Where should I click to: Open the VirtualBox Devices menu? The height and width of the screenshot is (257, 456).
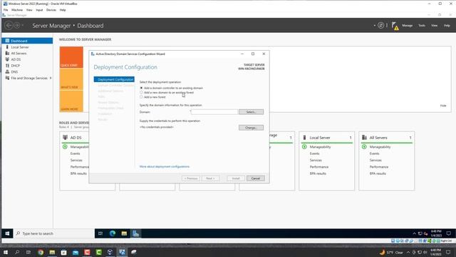pos(51,10)
